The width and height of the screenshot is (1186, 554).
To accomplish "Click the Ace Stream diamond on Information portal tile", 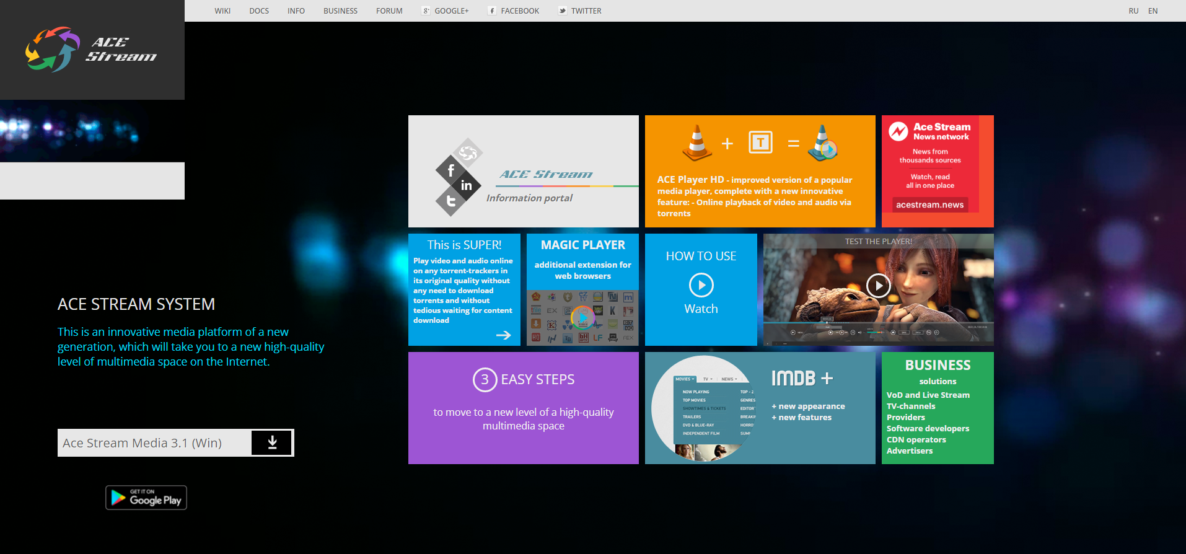I will pos(468,153).
